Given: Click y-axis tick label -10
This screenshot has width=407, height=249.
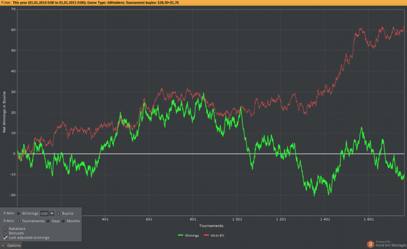Looking at the screenshot, I should coord(13,174).
